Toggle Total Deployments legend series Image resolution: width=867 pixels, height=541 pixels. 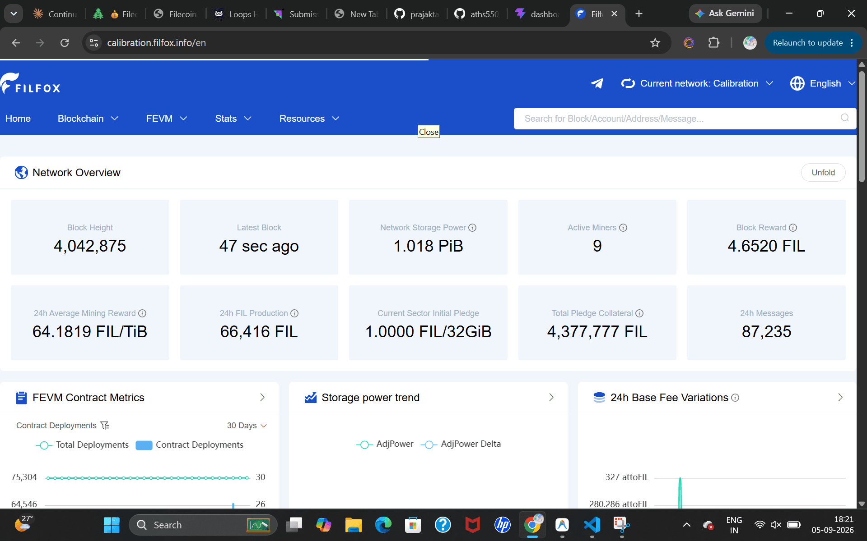(x=82, y=445)
